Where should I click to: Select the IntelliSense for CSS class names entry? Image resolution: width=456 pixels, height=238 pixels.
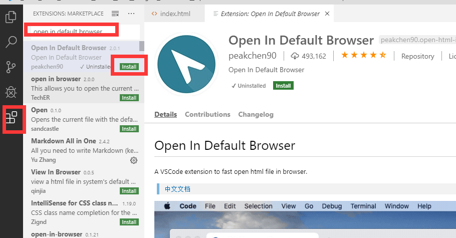coord(84,212)
